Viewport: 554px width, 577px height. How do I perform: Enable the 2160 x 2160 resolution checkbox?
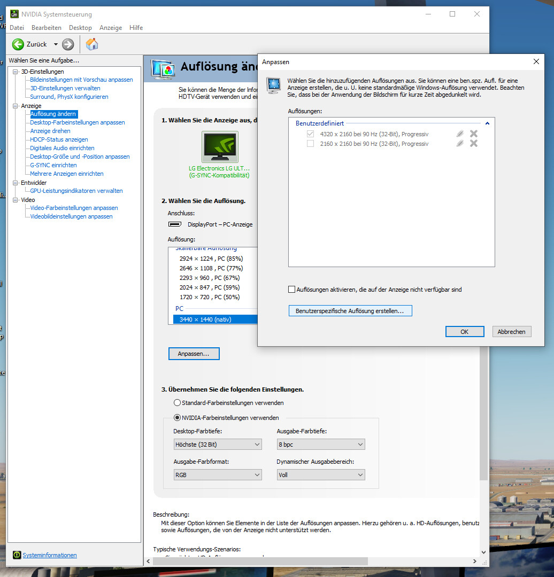point(311,144)
